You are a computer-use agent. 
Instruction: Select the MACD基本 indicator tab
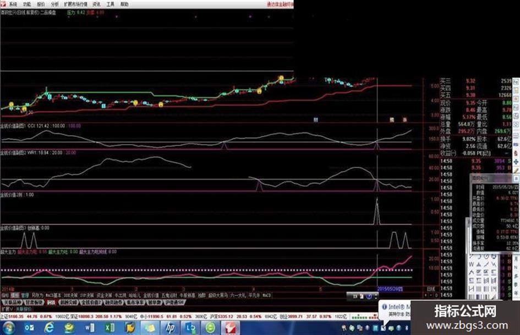(x=53, y=295)
